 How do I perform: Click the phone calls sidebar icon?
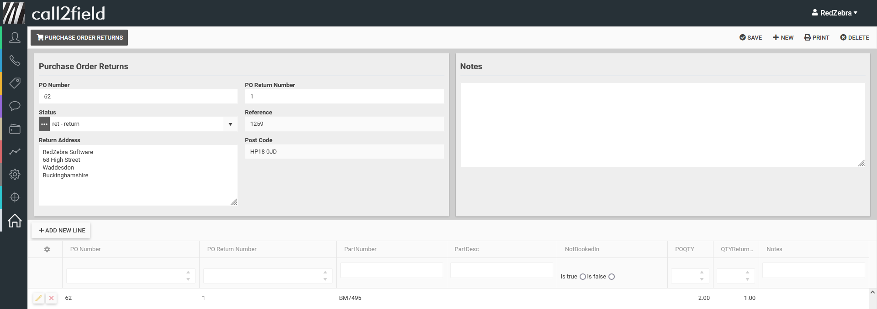[15, 61]
